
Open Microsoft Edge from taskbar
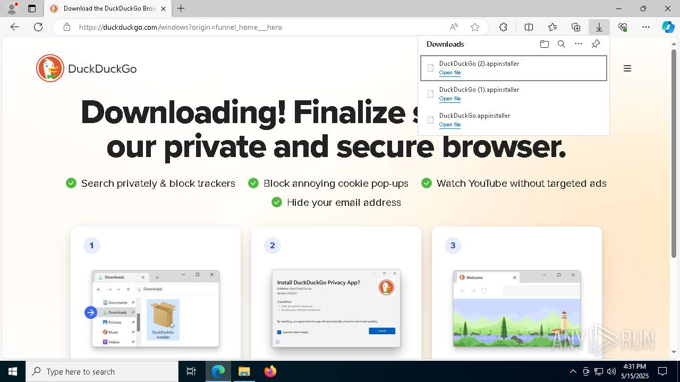click(218, 371)
